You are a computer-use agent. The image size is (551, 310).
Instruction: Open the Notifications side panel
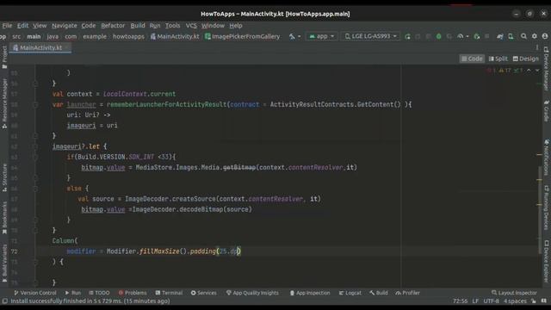tap(547, 158)
